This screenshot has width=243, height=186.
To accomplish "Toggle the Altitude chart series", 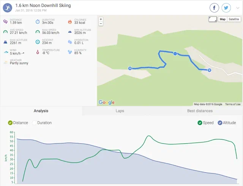I will pyautogui.click(x=220, y=123).
